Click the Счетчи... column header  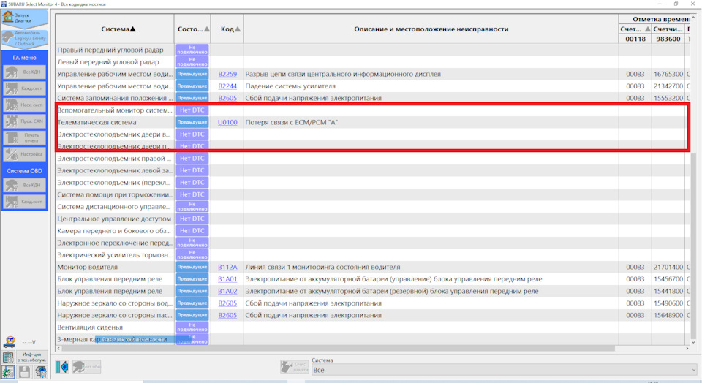pyautogui.click(x=668, y=29)
